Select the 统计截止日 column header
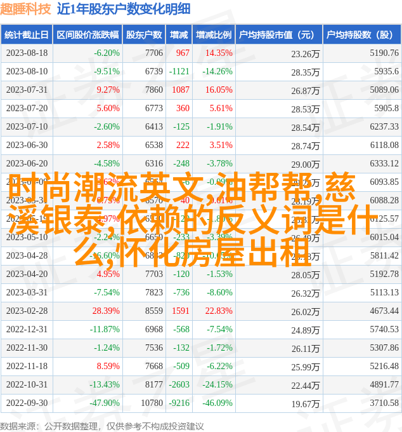 coord(27,35)
